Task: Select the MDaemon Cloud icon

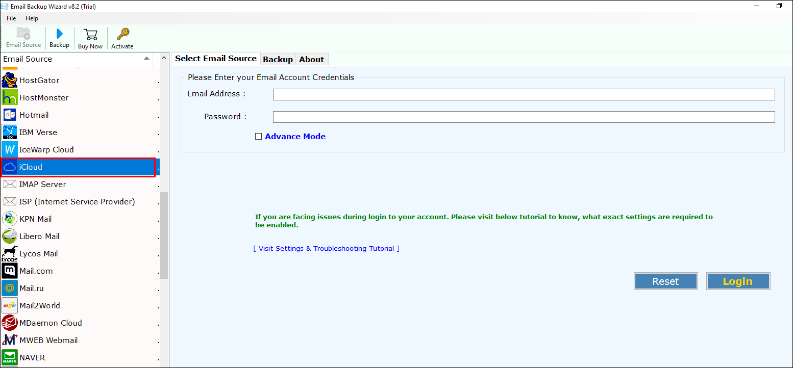Action: (10, 323)
